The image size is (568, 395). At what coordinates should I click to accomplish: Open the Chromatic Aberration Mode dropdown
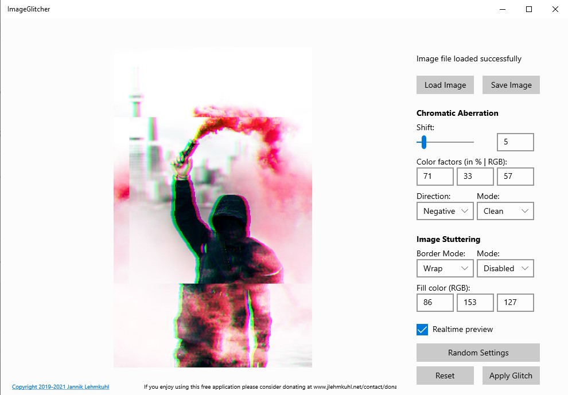pyautogui.click(x=505, y=211)
